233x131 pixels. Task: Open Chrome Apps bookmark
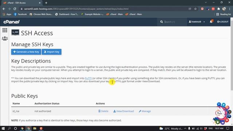point(7,14)
